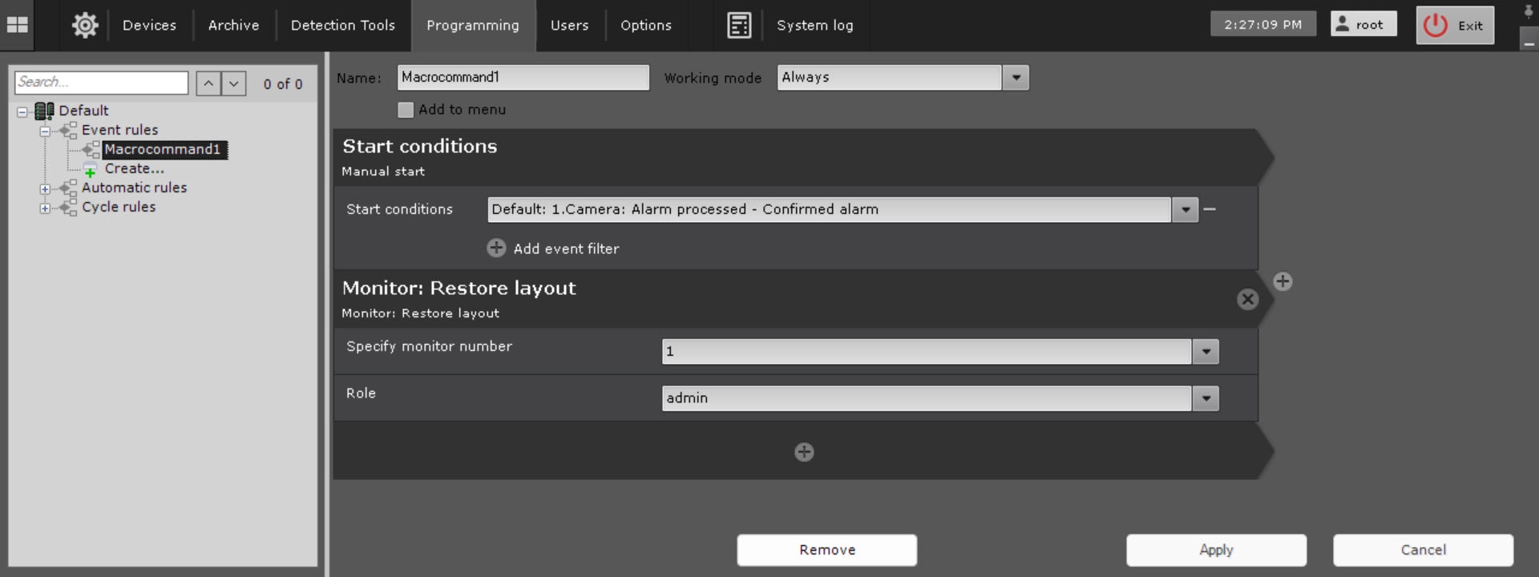Viewport: 1539px width, 577px height.
Task: Click the Name field containing Macrocommand1
Action: pos(523,78)
